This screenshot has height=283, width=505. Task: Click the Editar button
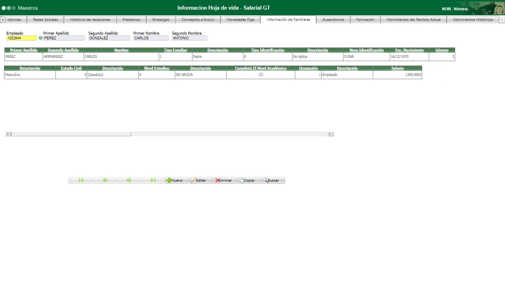(x=201, y=180)
